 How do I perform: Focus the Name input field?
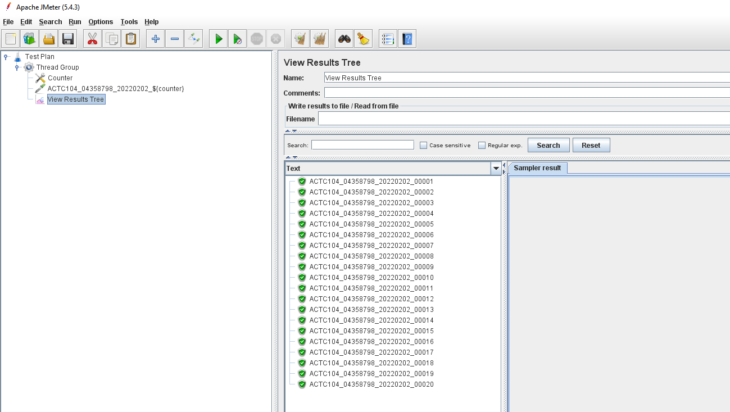(x=527, y=78)
